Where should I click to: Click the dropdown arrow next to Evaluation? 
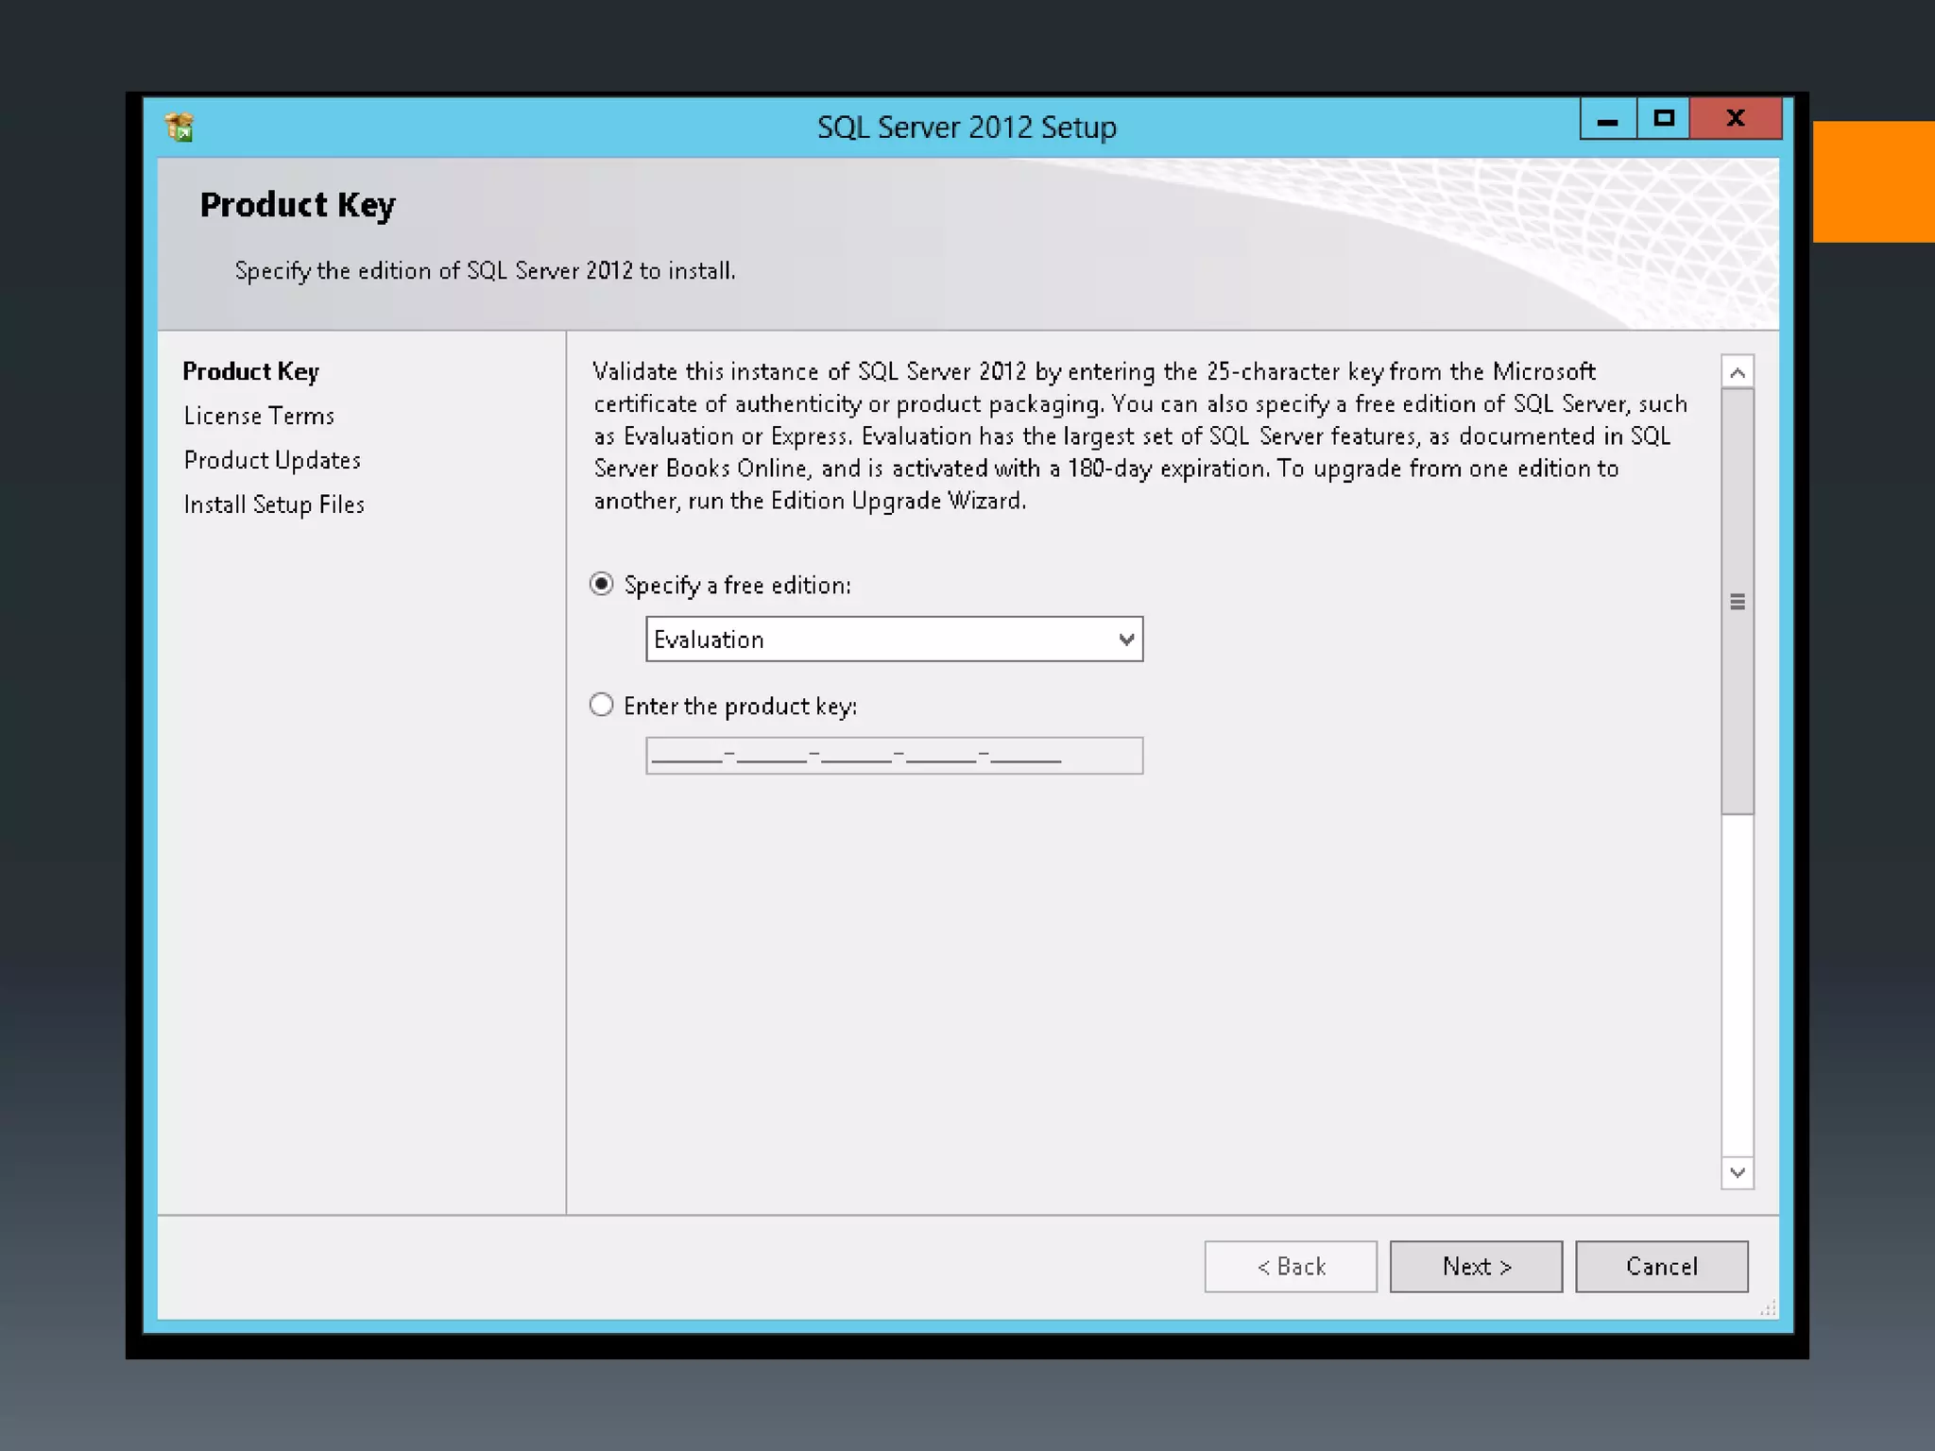coord(1125,640)
